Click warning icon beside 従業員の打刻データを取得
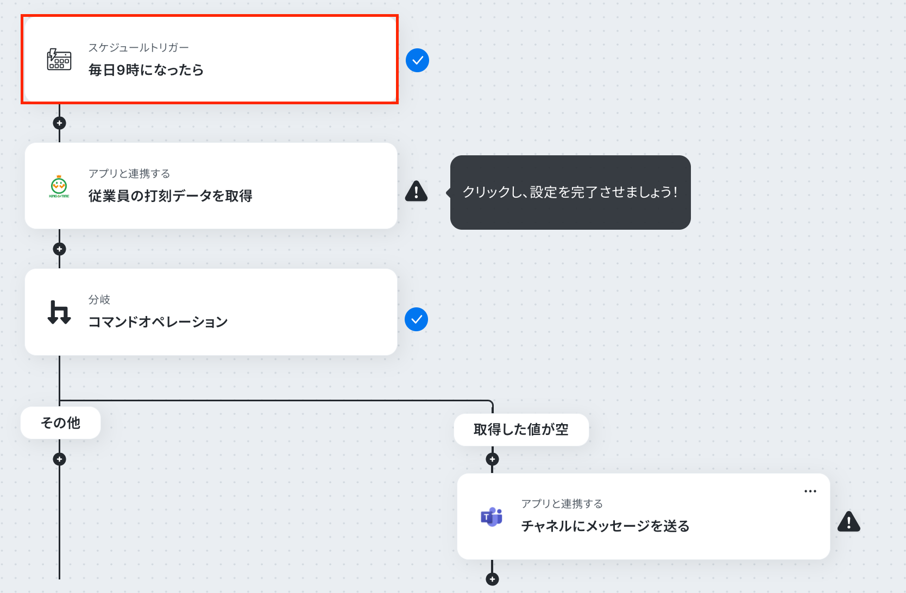The width and height of the screenshot is (906, 593). pos(417,191)
